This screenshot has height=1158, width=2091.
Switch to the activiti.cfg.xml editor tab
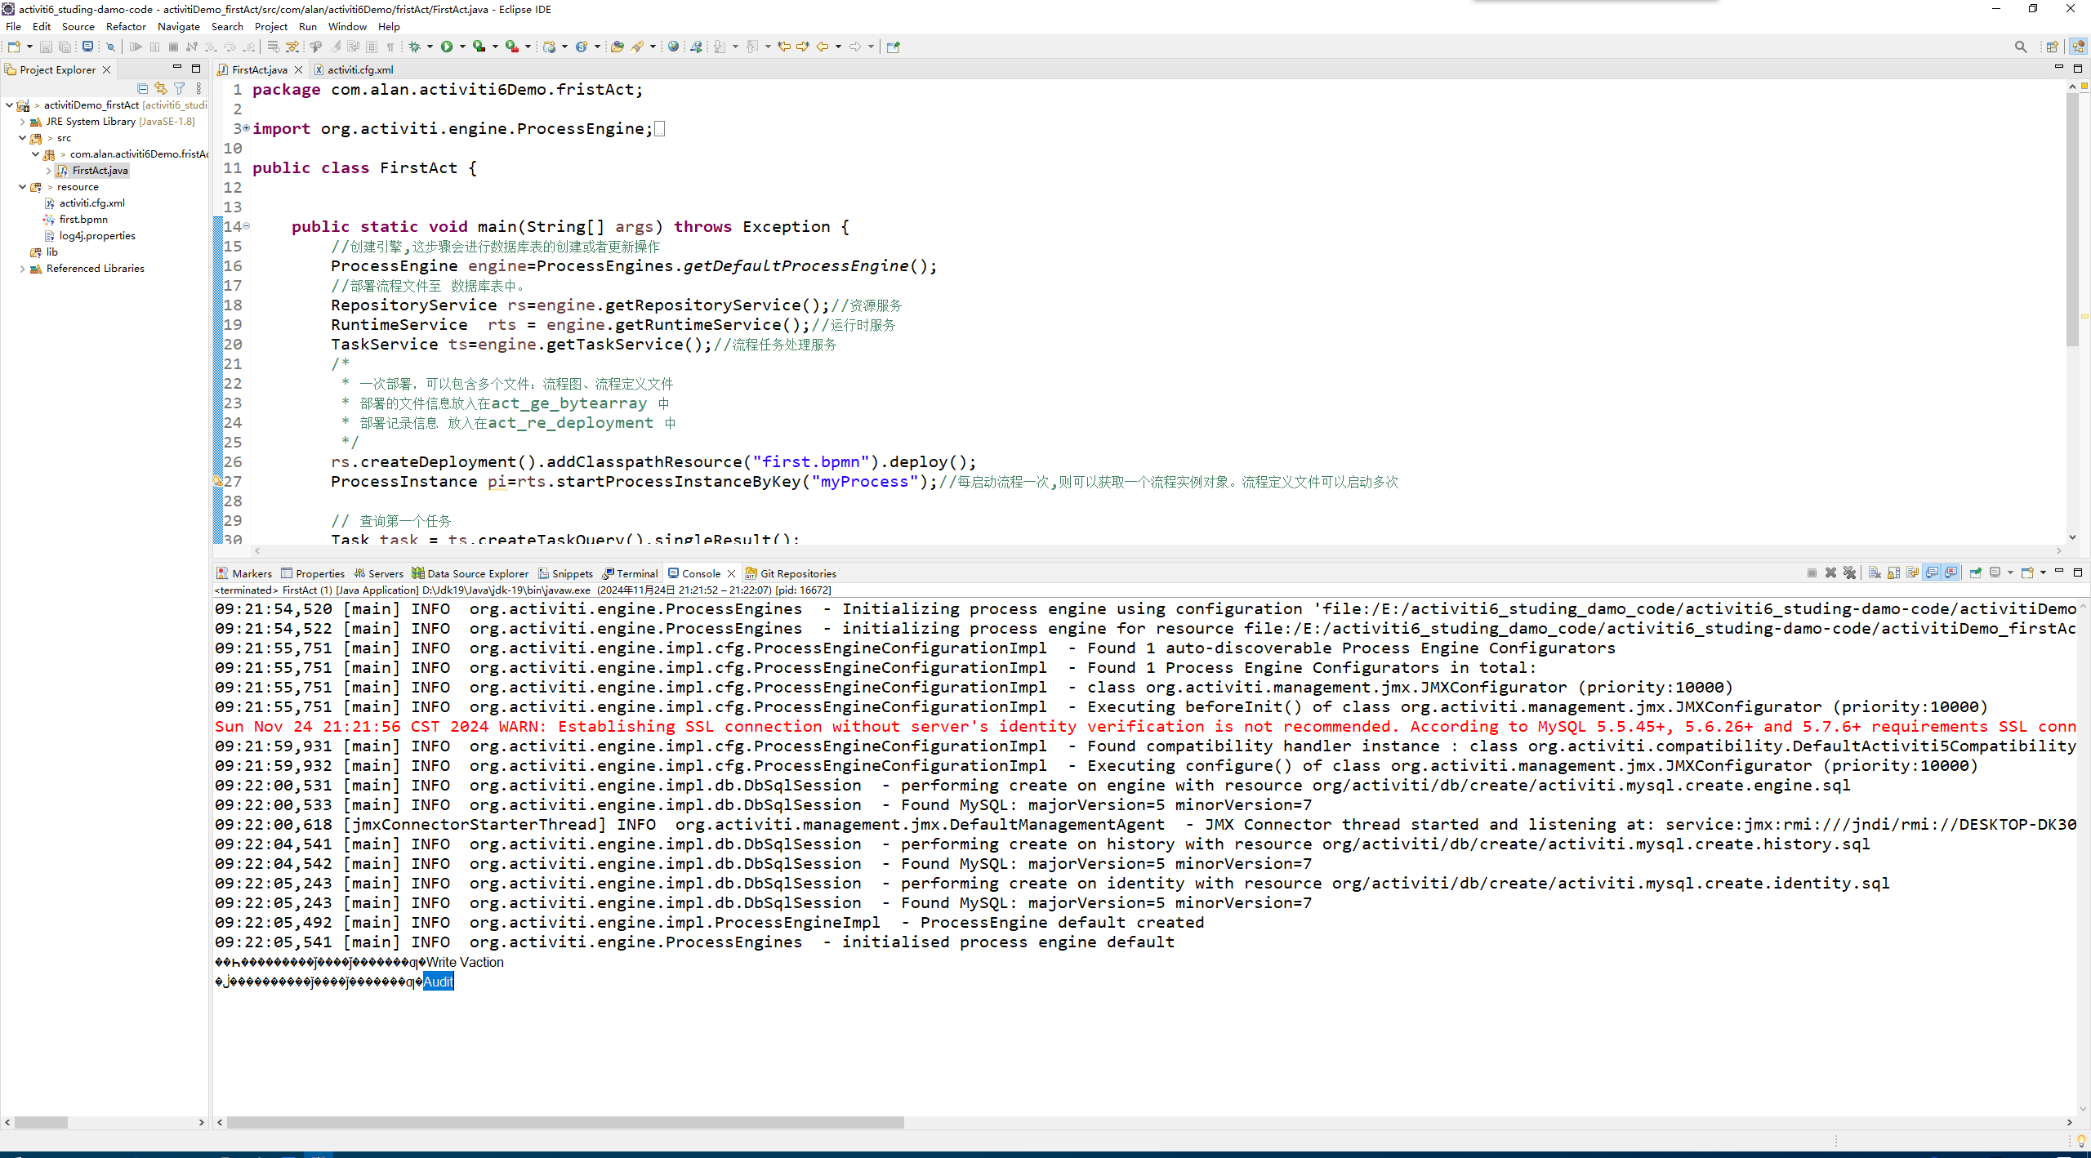(x=353, y=69)
